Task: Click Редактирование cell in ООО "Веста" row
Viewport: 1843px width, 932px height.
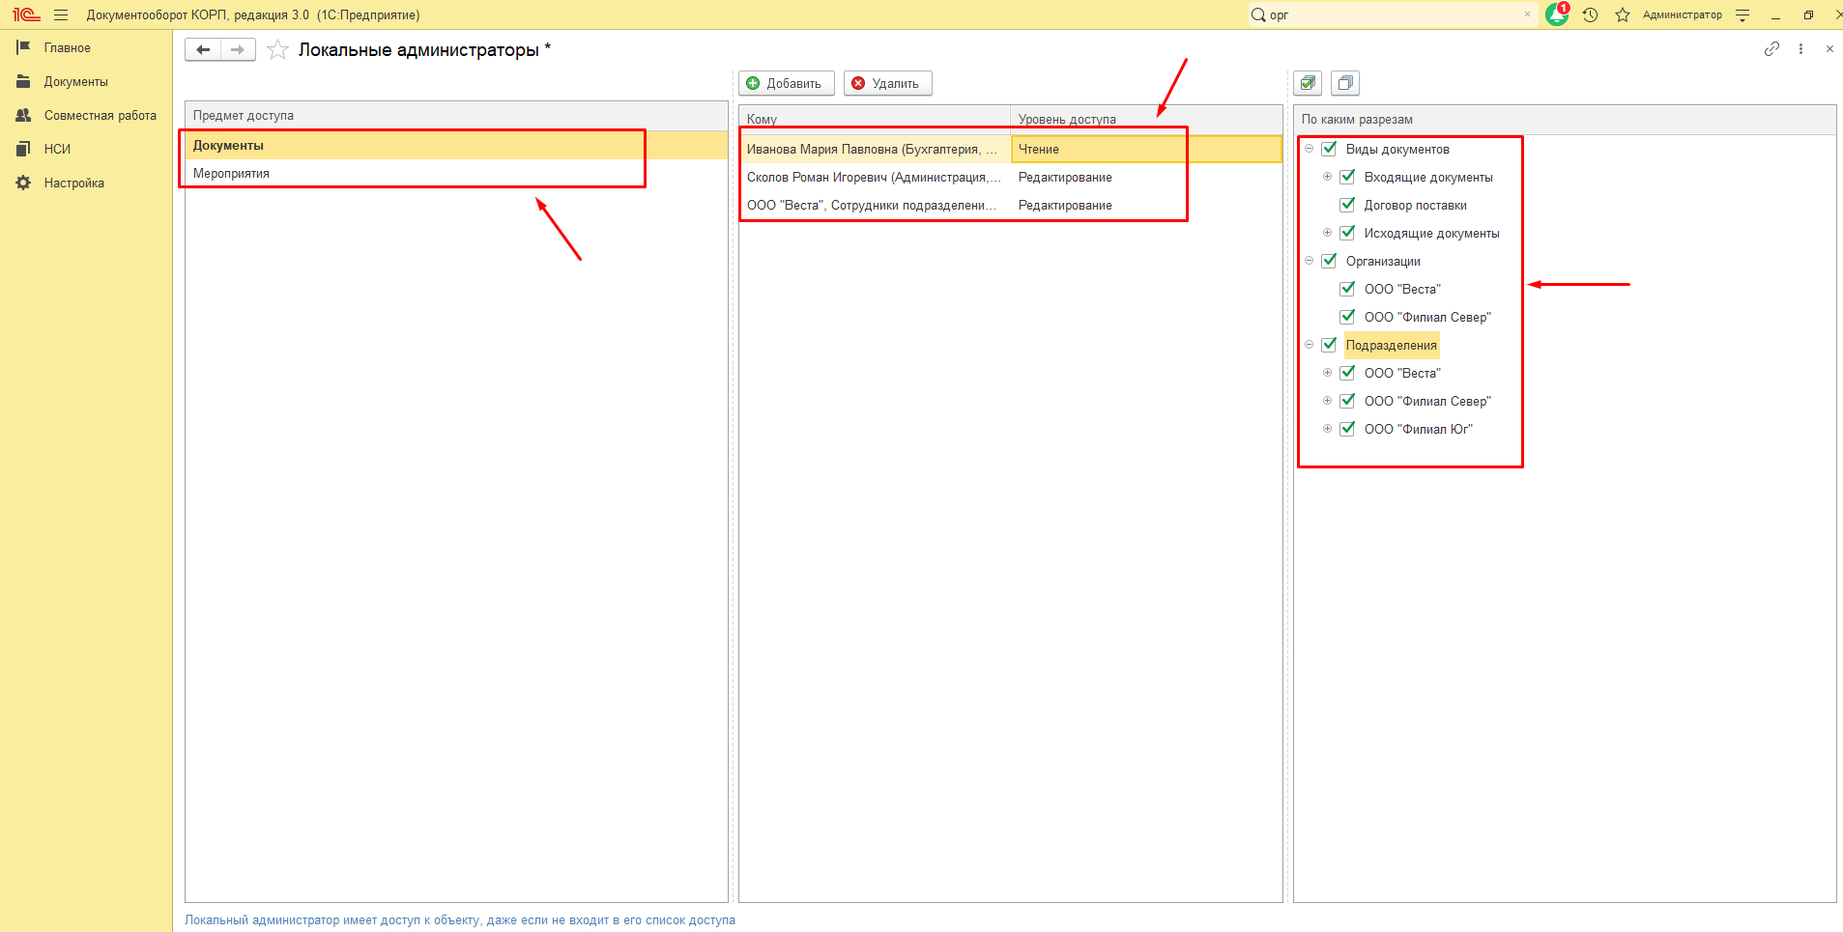Action: tap(1146, 205)
